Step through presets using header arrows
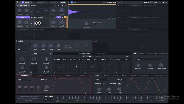The width and height of the screenshot is (184, 104). click(x=69, y=2)
